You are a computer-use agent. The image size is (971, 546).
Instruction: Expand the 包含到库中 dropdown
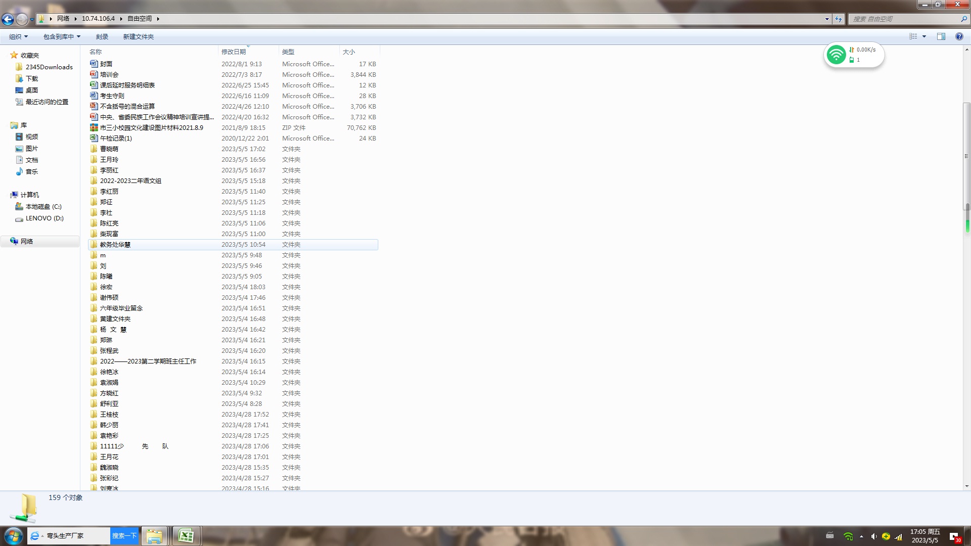pos(62,36)
